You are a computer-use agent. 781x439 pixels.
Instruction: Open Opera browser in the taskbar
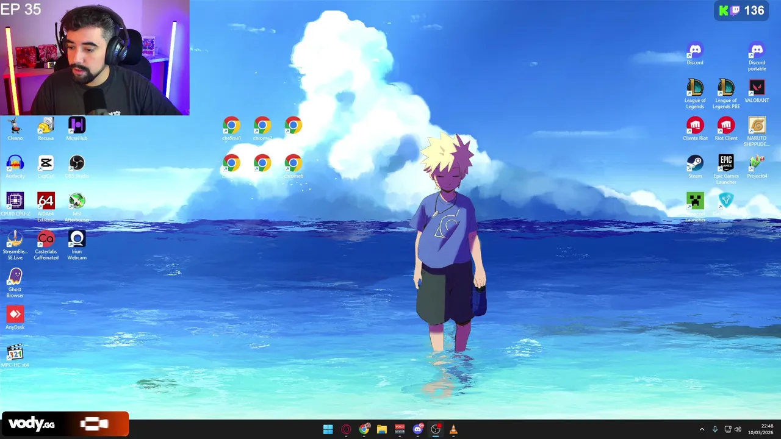coord(346,429)
